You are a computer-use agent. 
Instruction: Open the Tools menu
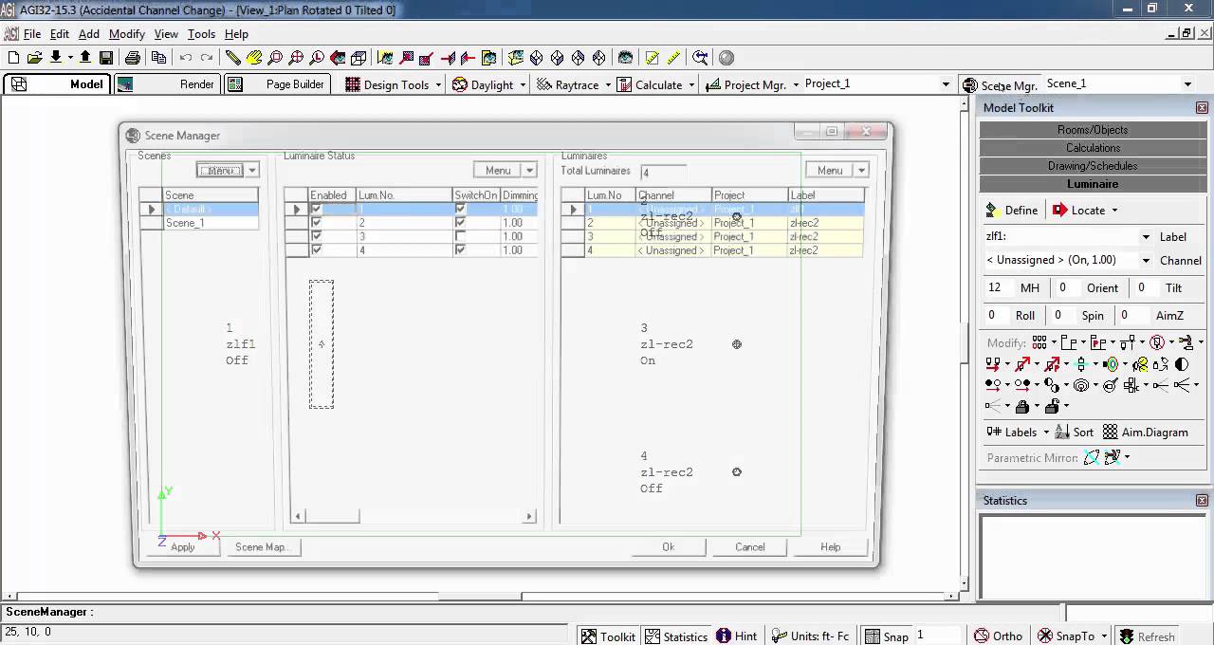coord(201,34)
